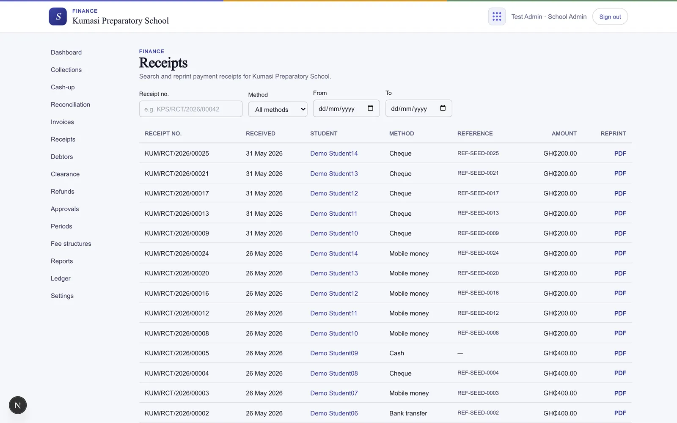Click the To date input field
The height and width of the screenshot is (423, 677).
point(418,109)
